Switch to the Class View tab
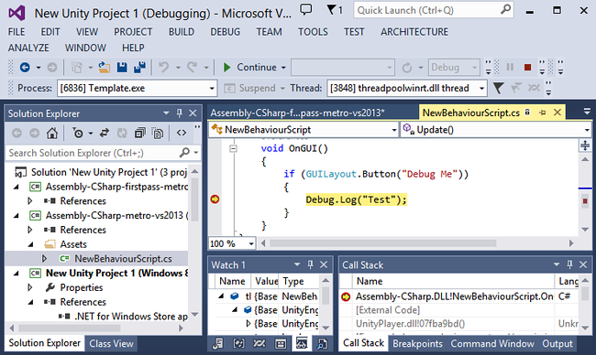 click(111, 344)
